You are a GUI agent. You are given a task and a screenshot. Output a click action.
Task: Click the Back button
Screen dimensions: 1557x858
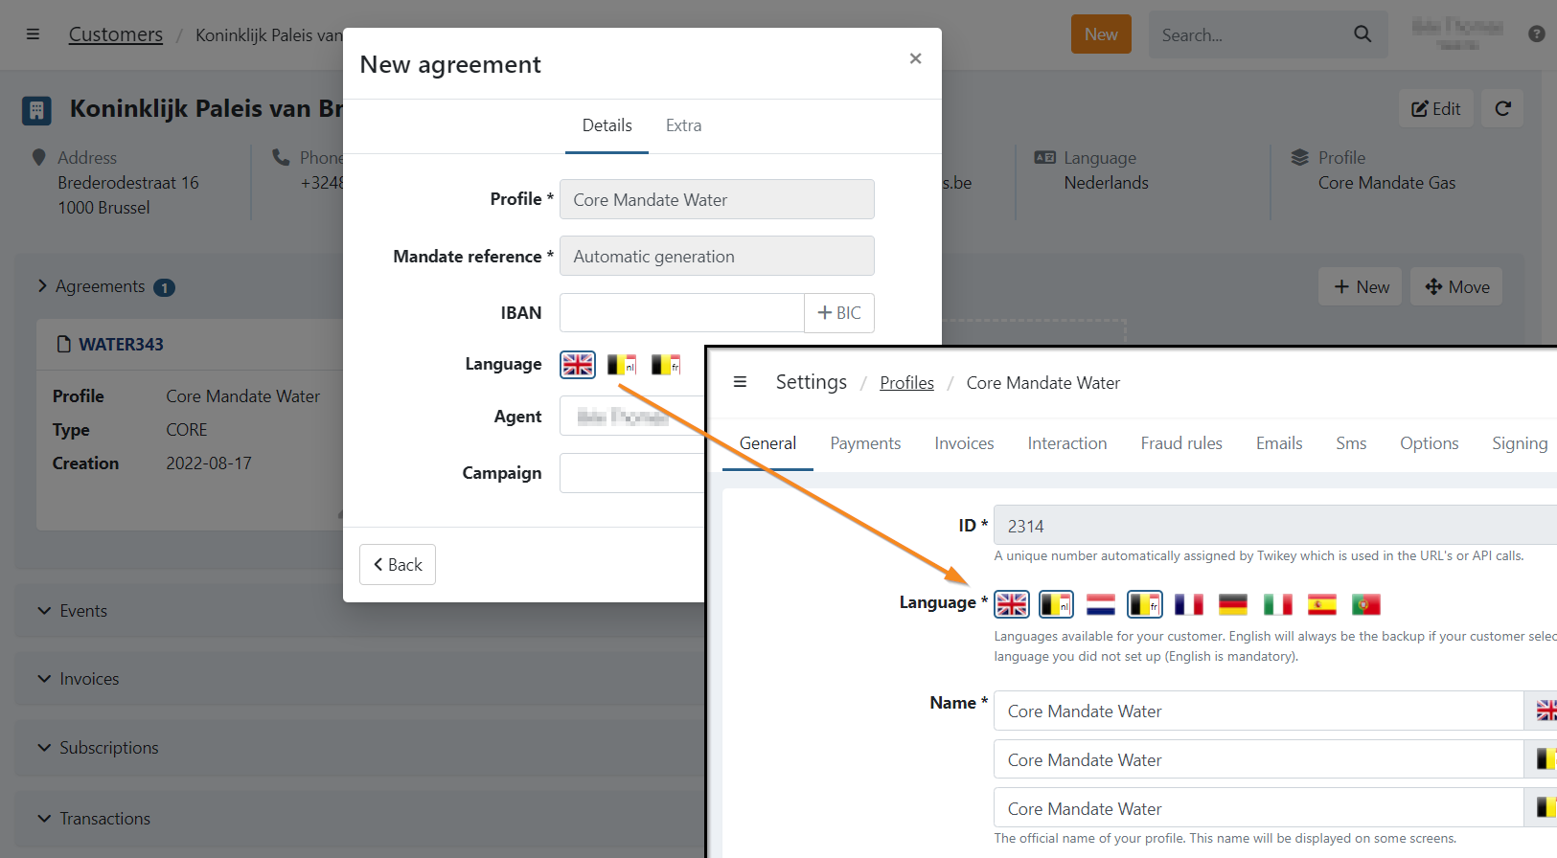(x=398, y=565)
